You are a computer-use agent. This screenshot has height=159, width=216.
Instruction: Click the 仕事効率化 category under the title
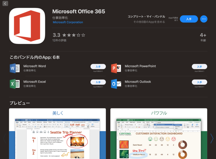tap(60, 18)
